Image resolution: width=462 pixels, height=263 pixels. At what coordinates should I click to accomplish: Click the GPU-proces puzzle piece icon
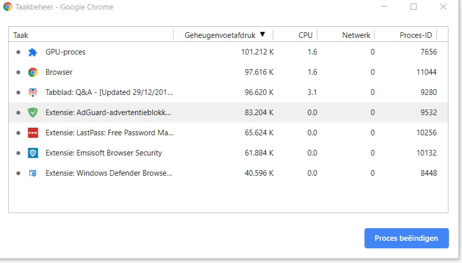pos(33,52)
